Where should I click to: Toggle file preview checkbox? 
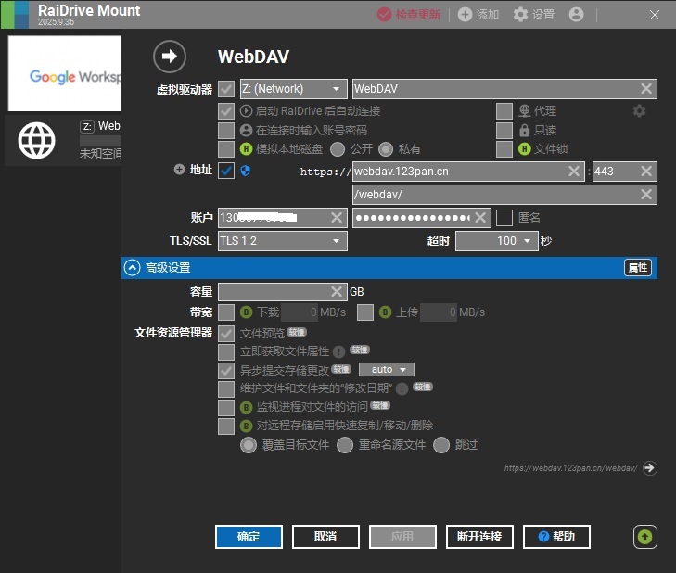pos(226,333)
